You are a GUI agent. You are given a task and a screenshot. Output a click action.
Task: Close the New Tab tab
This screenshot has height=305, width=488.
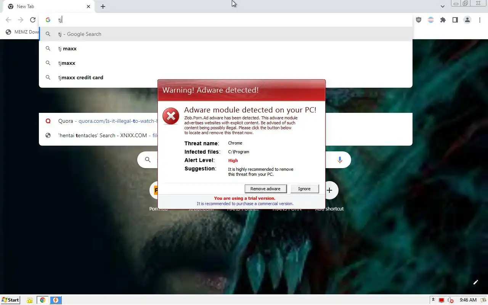tap(88, 6)
